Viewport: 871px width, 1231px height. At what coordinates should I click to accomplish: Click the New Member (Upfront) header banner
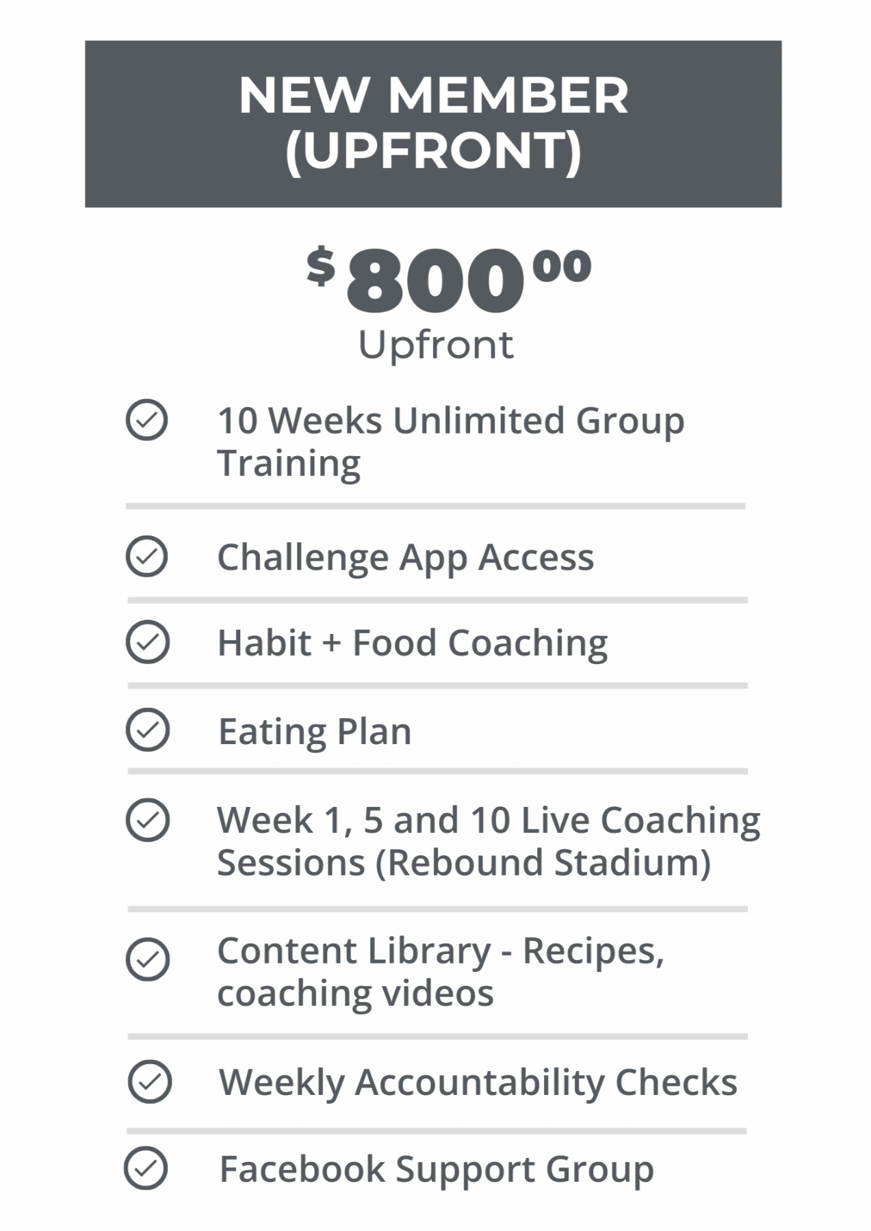coord(433,124)
